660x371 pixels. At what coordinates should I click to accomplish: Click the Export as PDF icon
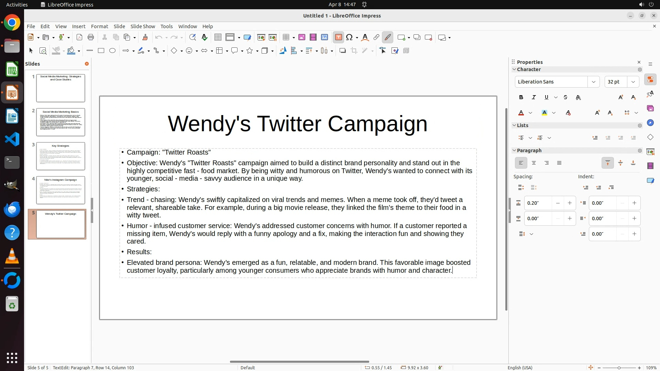pyautogui.click(x=79, y=37)
